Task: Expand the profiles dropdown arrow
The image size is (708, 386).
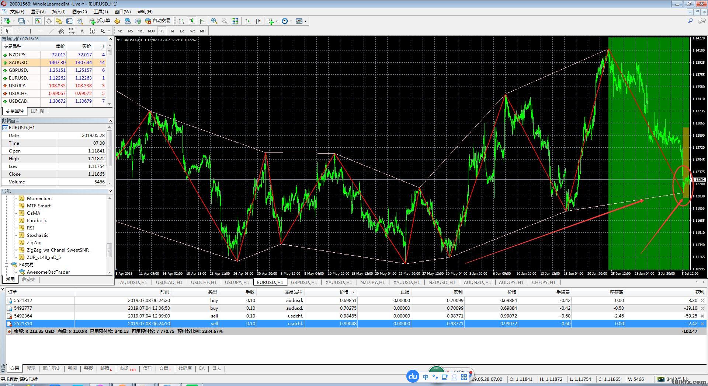Action: 28,21
